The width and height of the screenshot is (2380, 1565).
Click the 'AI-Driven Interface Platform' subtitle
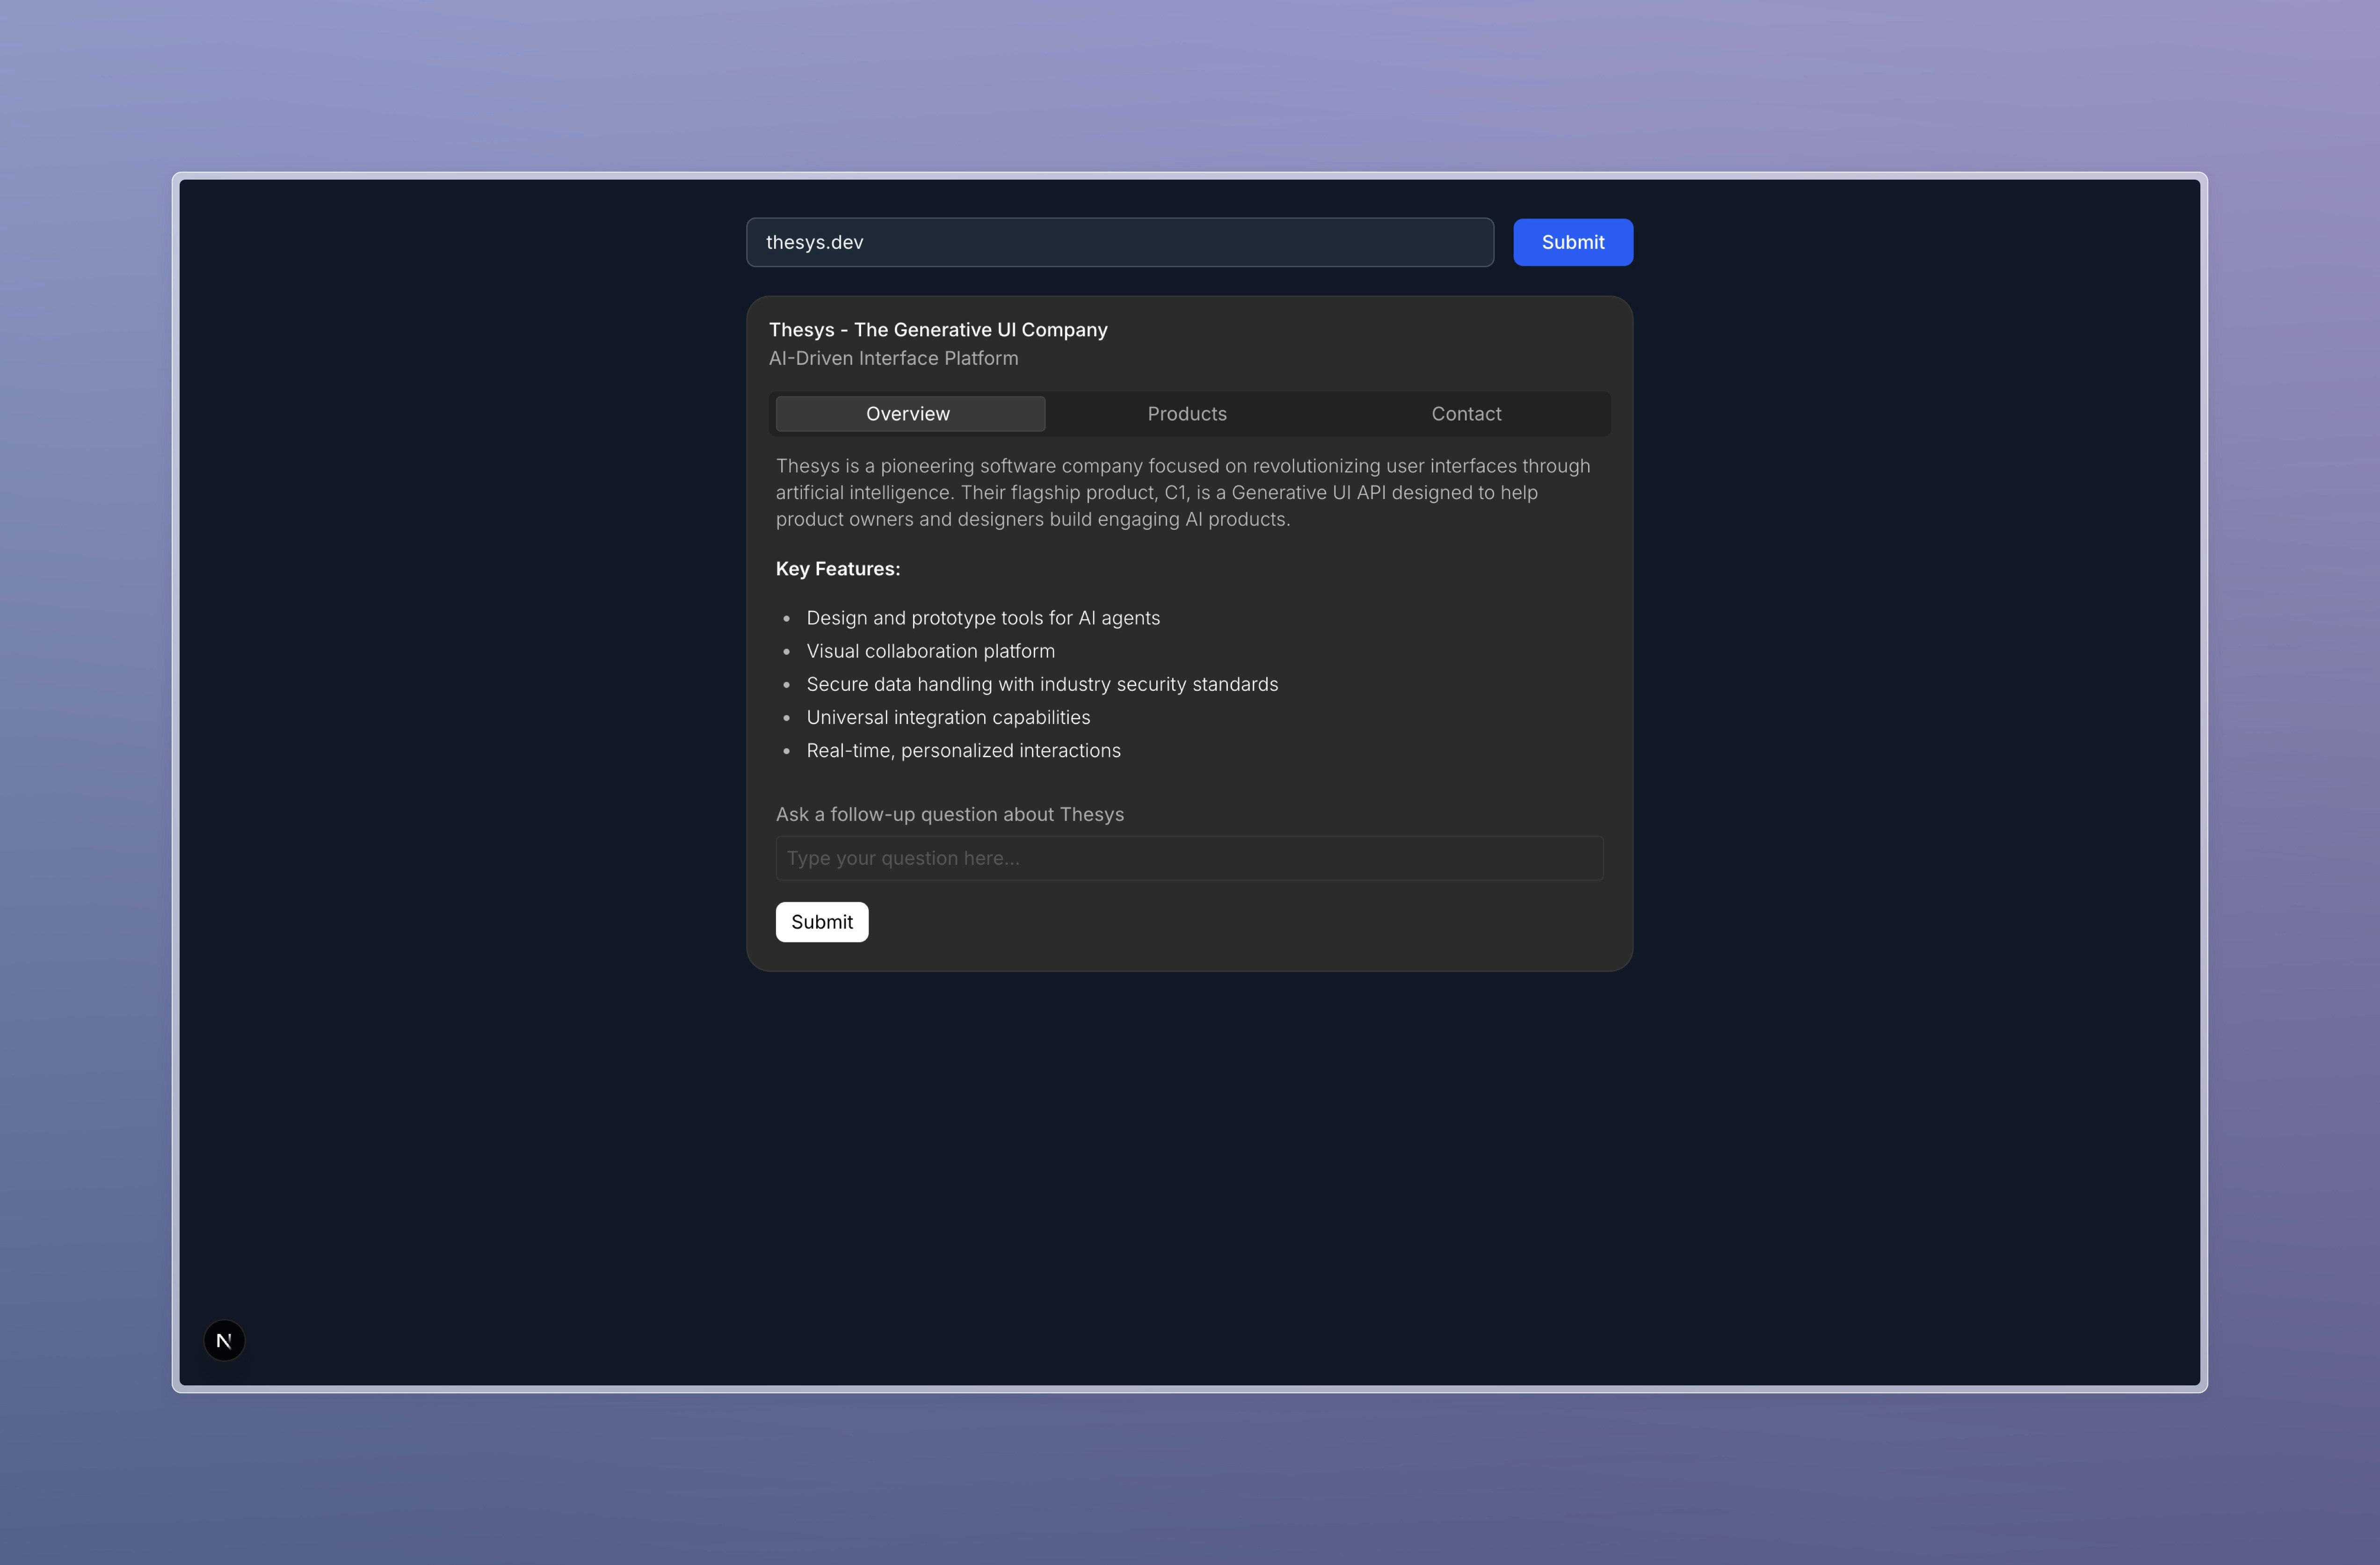coord(893,358)
